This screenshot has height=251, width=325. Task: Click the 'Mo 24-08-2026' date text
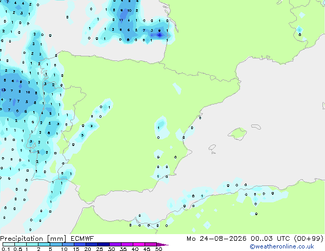[x=216, y=239]
